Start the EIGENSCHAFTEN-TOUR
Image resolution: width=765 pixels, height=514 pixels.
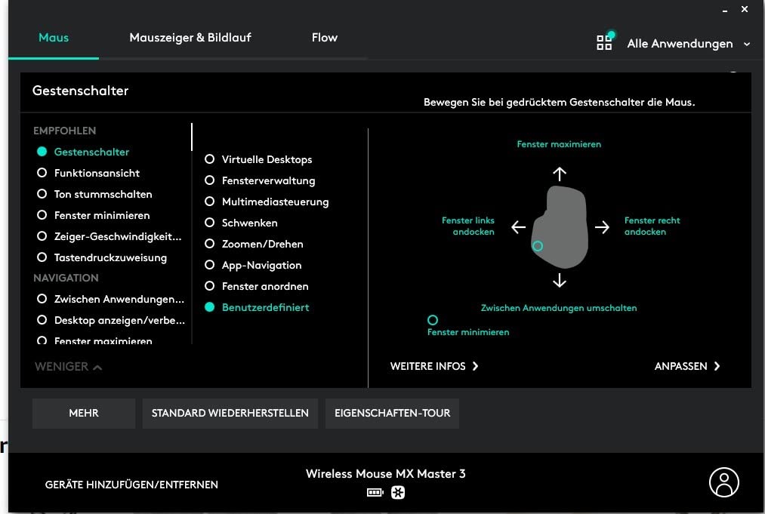pyautogui.click(x=392, y=413)
